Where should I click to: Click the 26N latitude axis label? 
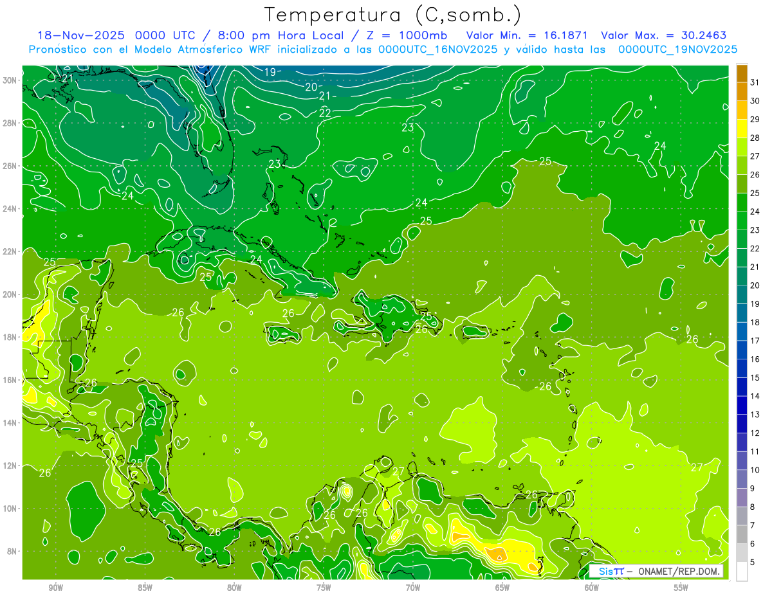10,166
